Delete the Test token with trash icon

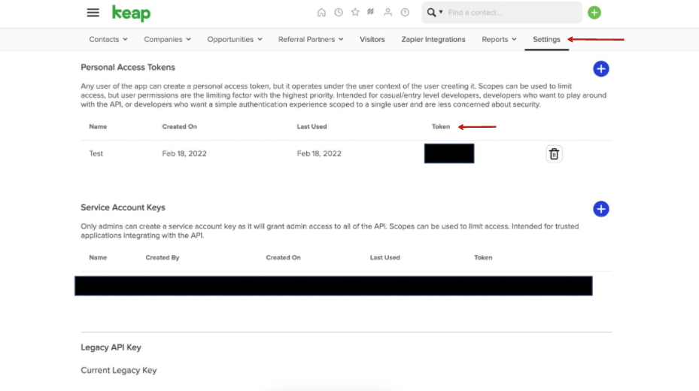(x=554, y=153)
